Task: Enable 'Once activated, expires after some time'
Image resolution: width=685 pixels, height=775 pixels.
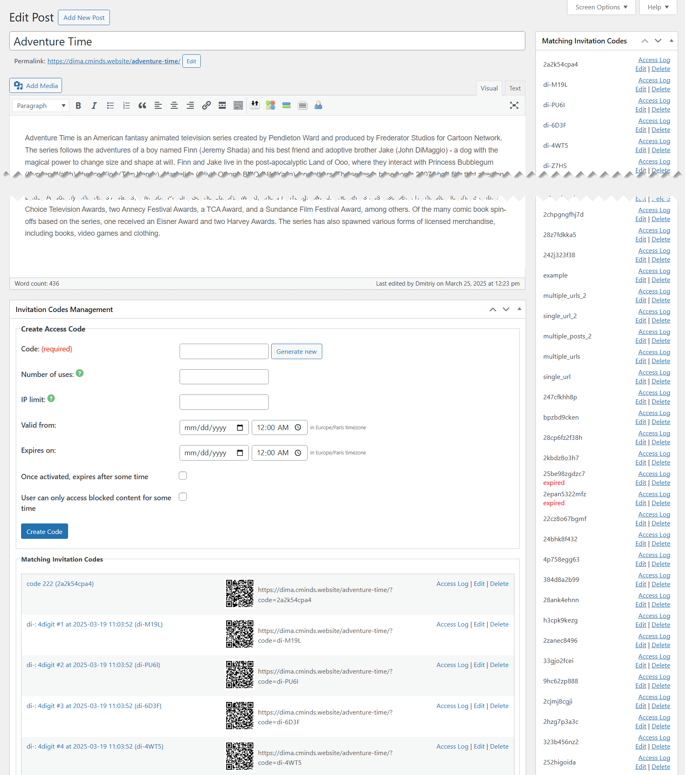Action: click(x=183, y=476)
